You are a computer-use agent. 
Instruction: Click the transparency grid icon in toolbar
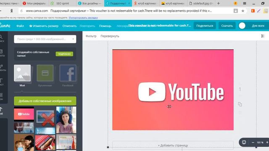pos(263,36)
